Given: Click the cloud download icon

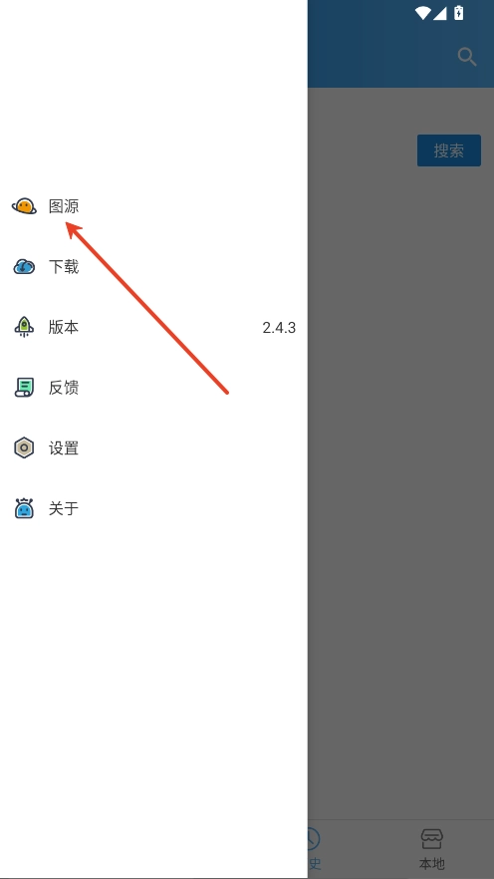Looking at the screenshot, I should (24, 267).
